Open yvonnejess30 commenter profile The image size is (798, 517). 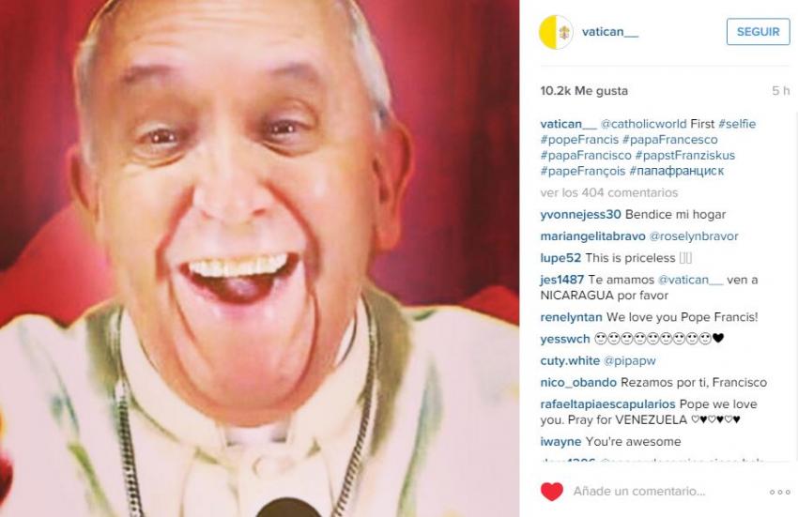coord(581,215)
